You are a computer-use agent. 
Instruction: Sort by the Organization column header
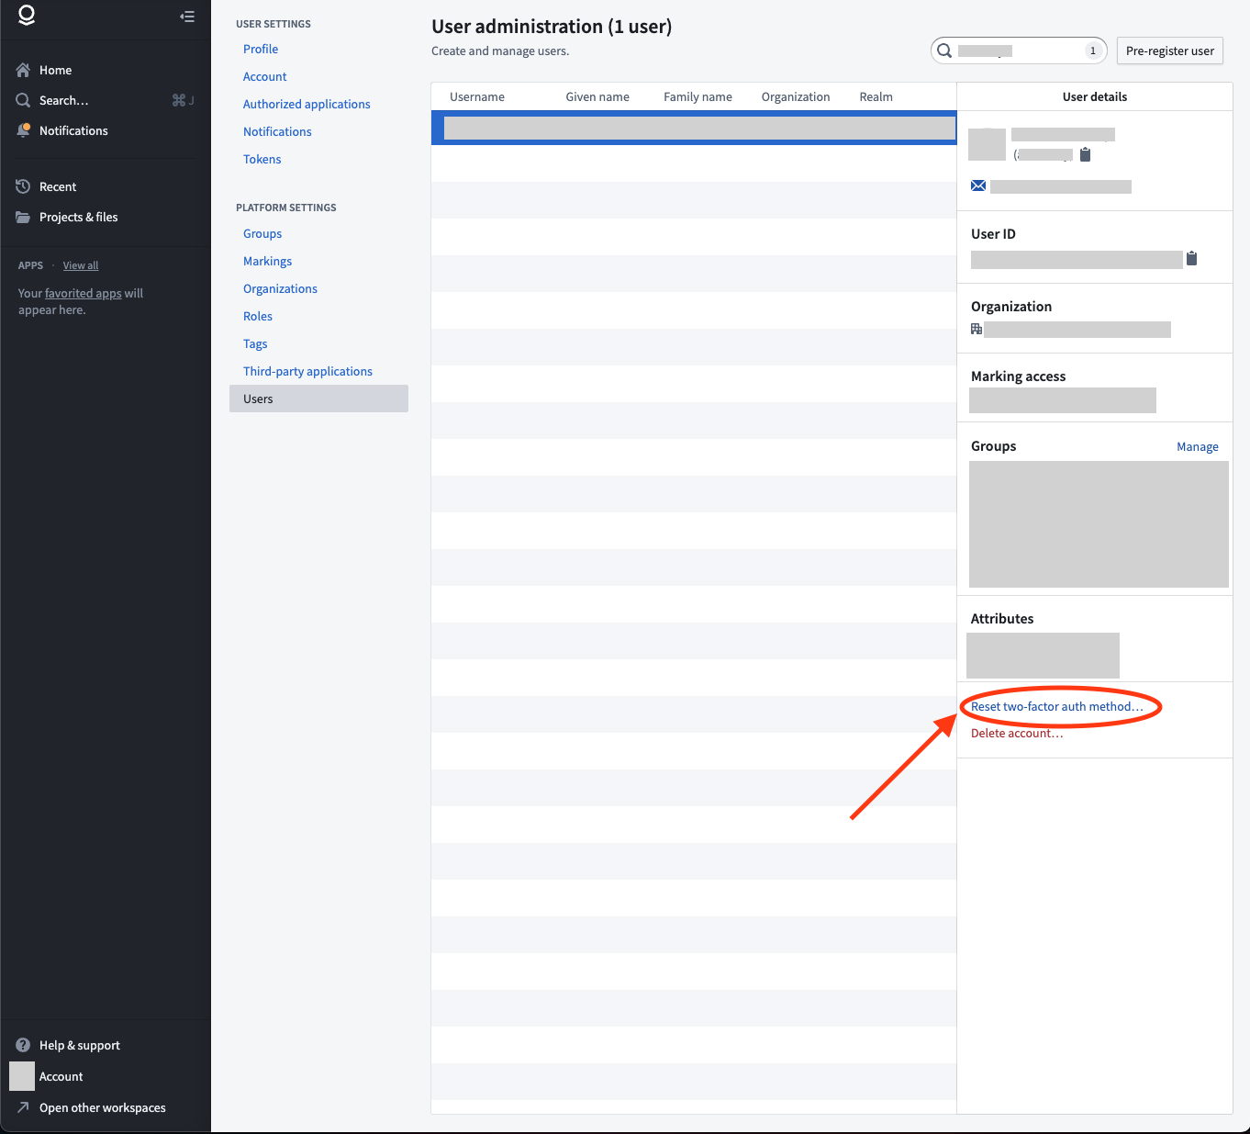coord(796,96)
